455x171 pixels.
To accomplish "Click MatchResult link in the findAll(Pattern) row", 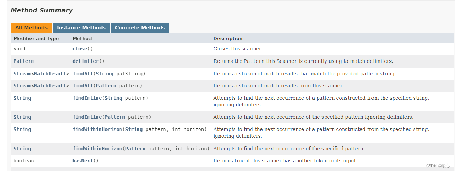I will [50, 86].
